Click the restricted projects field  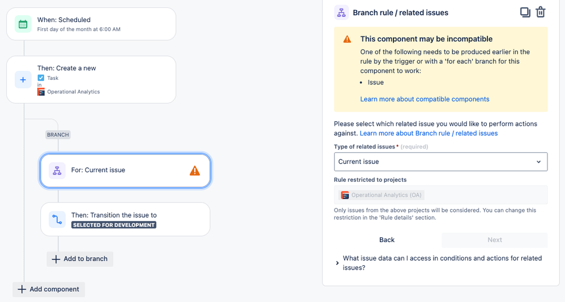440,195
